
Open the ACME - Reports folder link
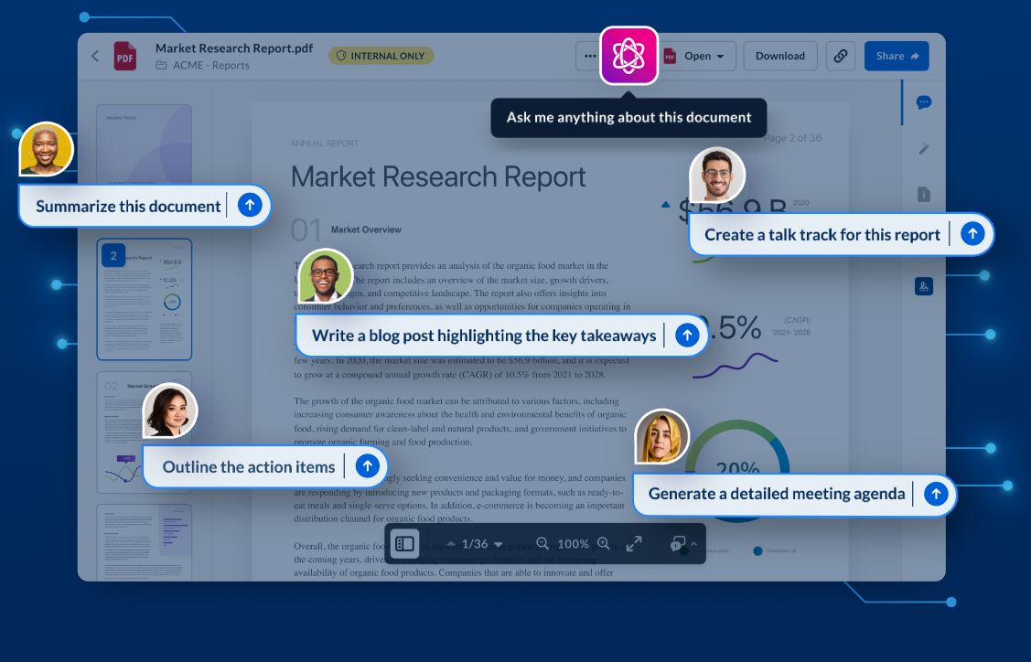[211, 65]
